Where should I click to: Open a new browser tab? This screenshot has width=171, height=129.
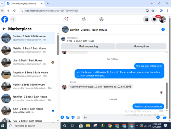point(48,3)
